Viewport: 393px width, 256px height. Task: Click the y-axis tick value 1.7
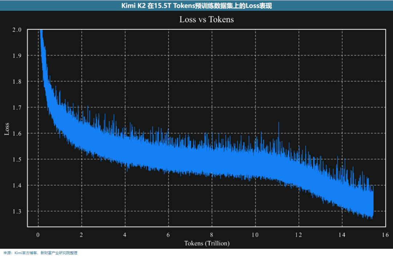tap(17, 107)
